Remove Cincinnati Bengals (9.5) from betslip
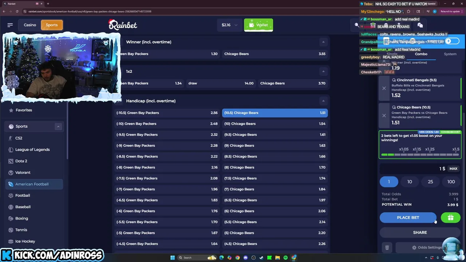466x262 pixels. [384, 88]
